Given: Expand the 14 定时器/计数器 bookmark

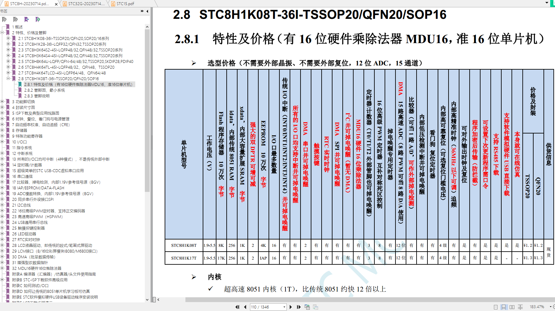Looking at the screenshot, I should tap(2, 165).
